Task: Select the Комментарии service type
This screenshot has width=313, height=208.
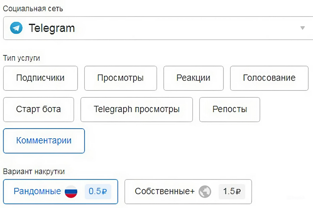Action: [x=44, y=141]
